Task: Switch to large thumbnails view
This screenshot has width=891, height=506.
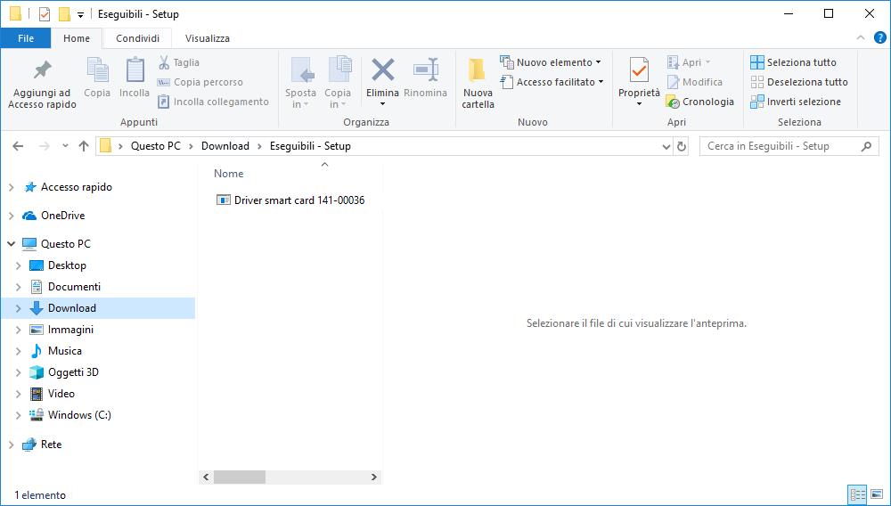Action: click(877, 494)
